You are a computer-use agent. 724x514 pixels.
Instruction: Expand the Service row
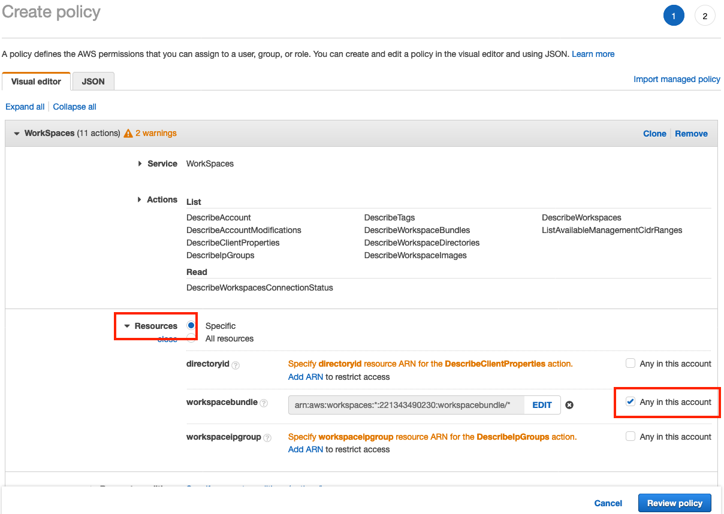pyautogui.click(x=140, y=164)
